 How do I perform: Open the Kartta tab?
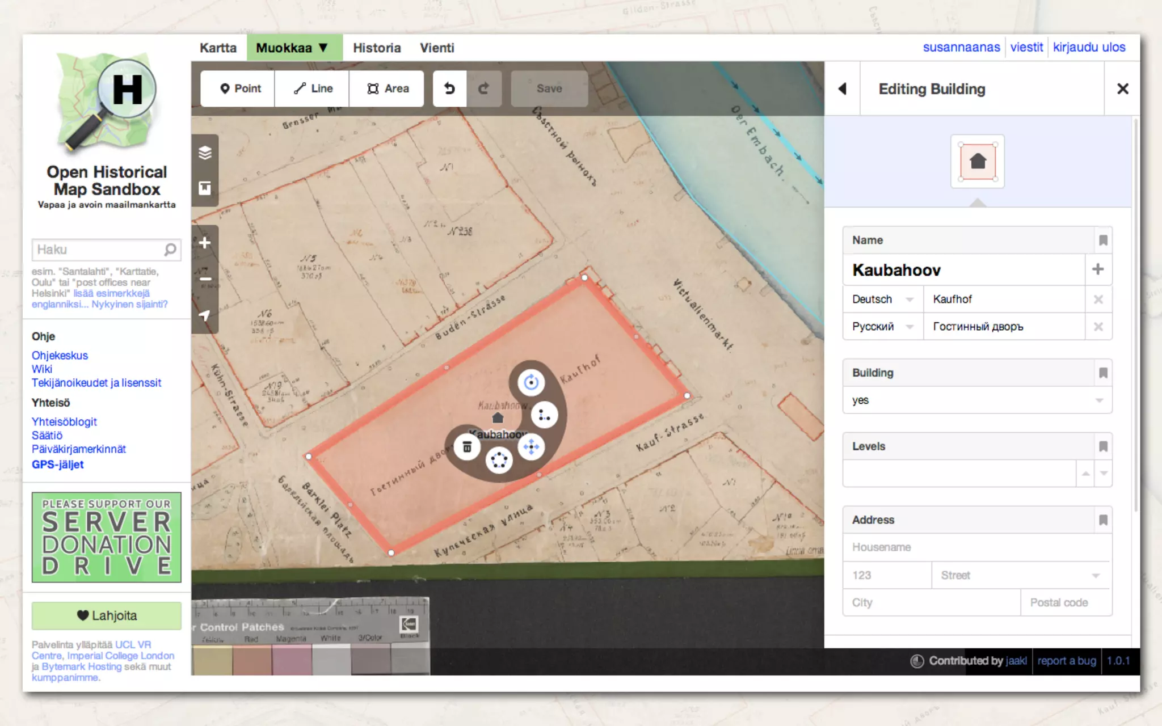pyautogui.click(x=218, y=48)
